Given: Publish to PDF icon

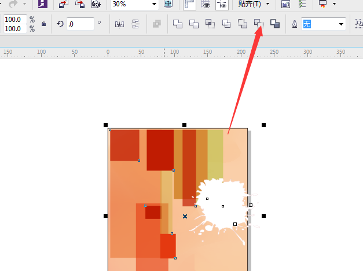Looking at the screenshot, I should point(96,4).
